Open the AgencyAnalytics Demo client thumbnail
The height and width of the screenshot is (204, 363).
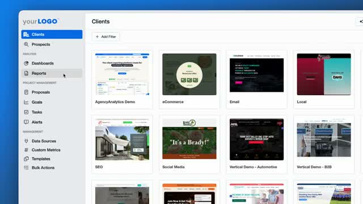(122, 74)
